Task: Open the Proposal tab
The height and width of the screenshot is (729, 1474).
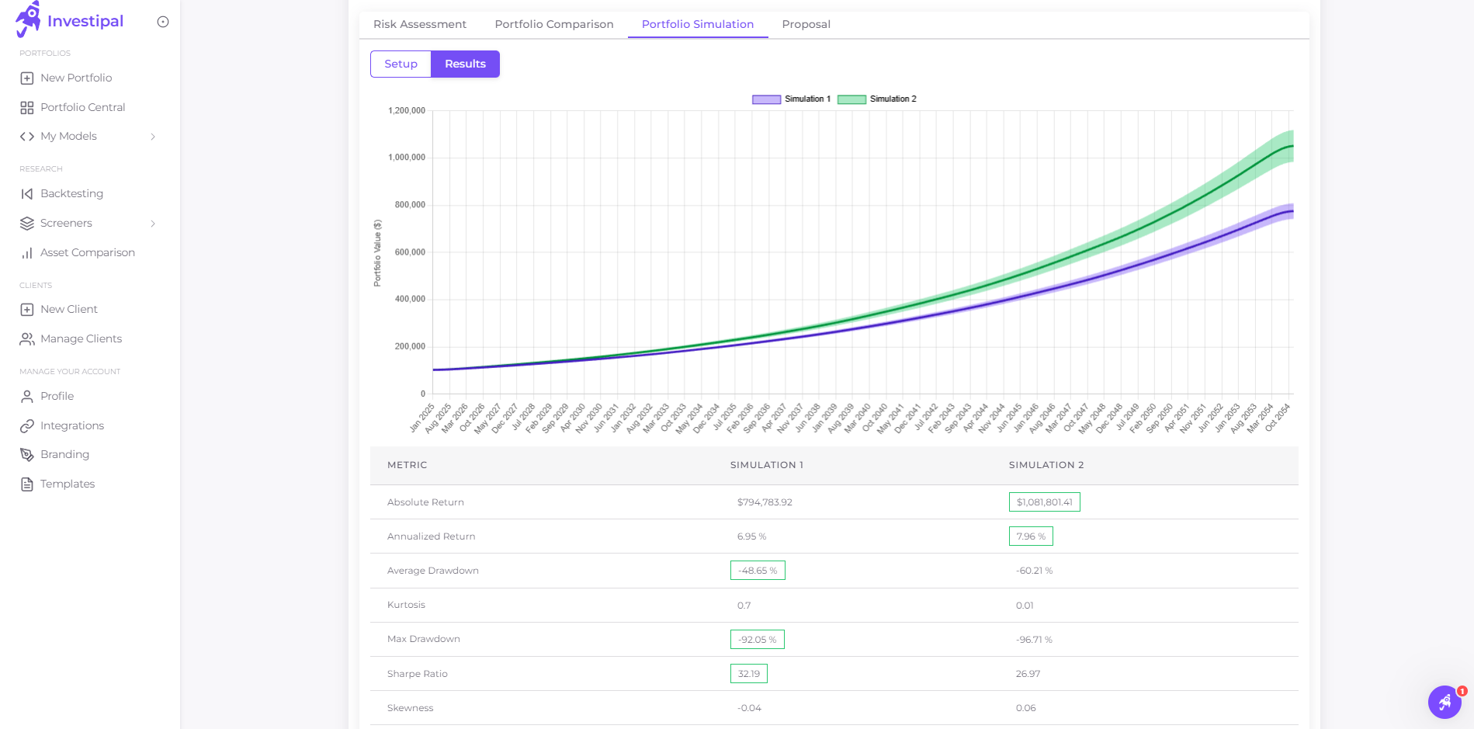Action: pos(806,24)
